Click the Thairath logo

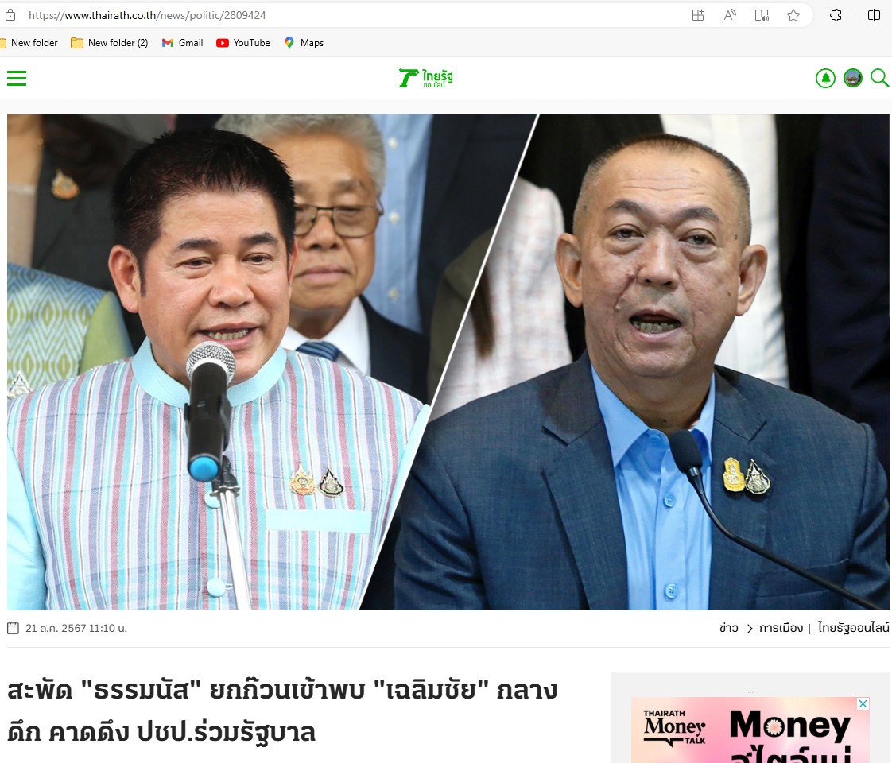pos(426,78)
